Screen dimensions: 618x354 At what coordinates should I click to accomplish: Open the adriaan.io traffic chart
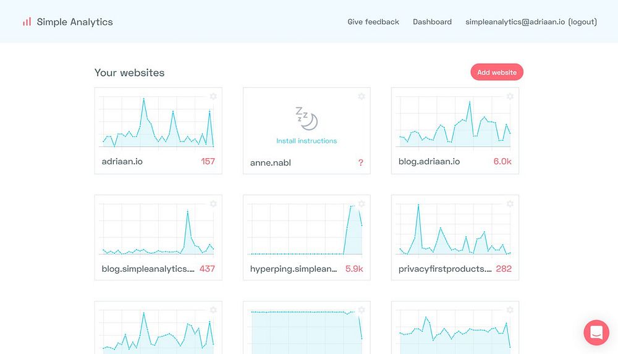[158, 122]
